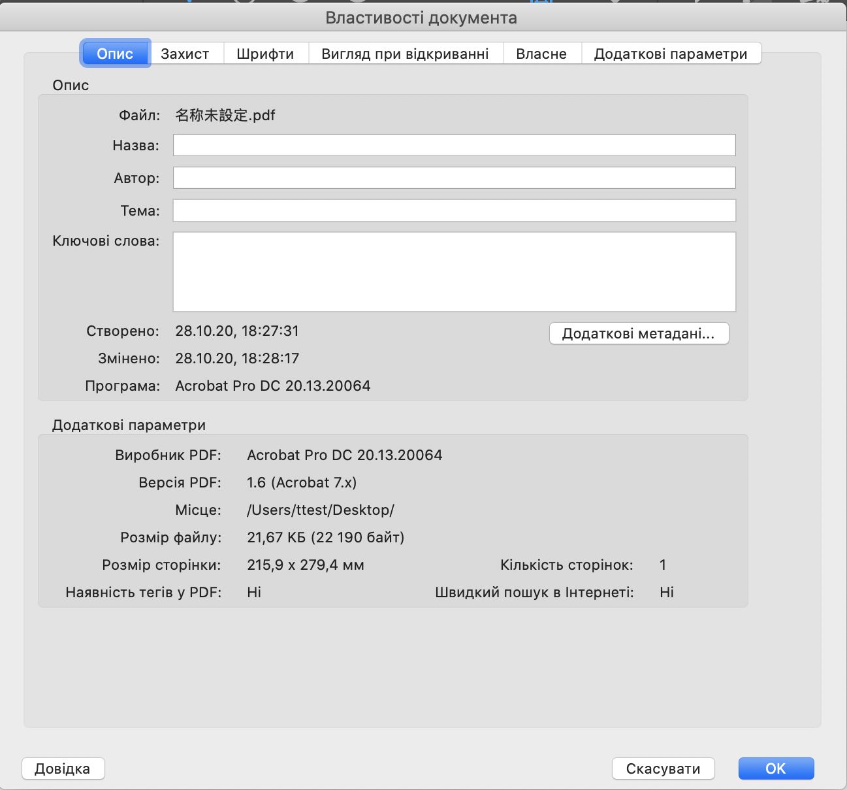Select the PDF version 1.6 (Acrobat 7.x)
The height and width of the screenshot is (790, 847).
tap(302, 483)
